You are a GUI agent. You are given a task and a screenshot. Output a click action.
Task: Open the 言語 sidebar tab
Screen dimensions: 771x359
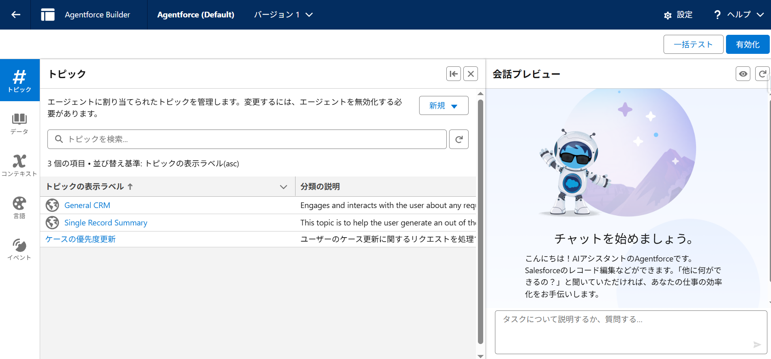pos(19,208)
